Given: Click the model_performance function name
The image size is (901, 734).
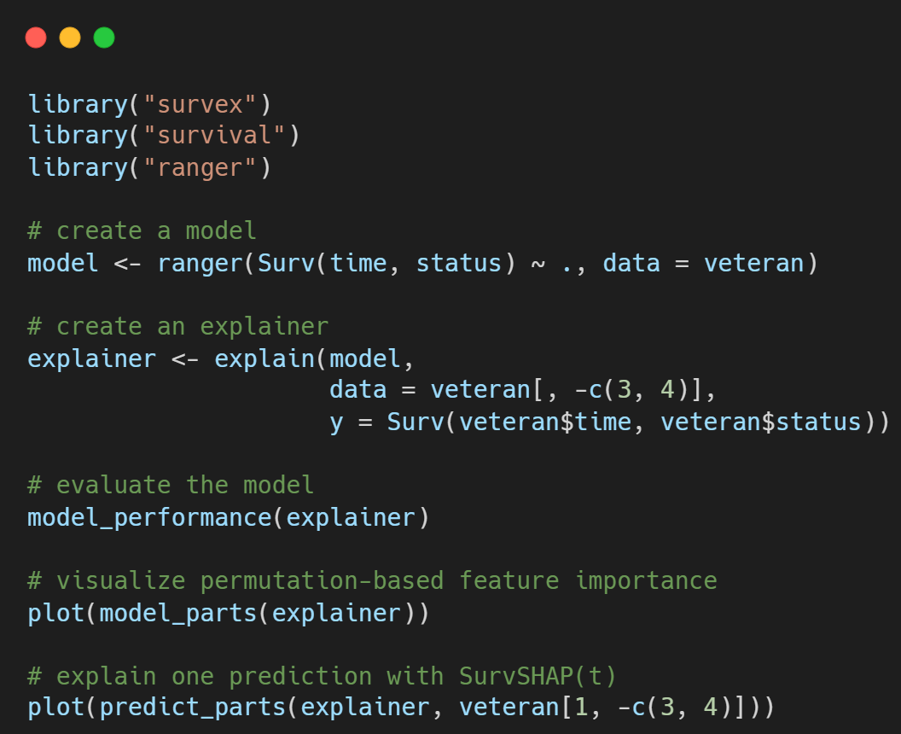Looking at the screenshot, I should click(x=148, y=517).
